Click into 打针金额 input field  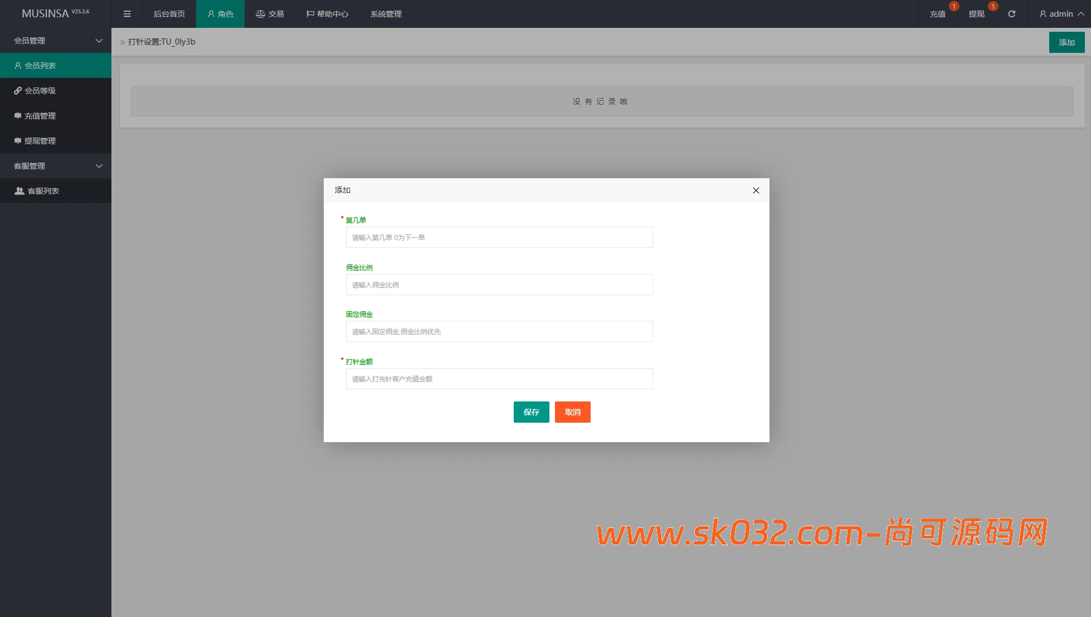click(x=499, y=379)
